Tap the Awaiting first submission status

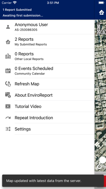click(x=23, y=15)
